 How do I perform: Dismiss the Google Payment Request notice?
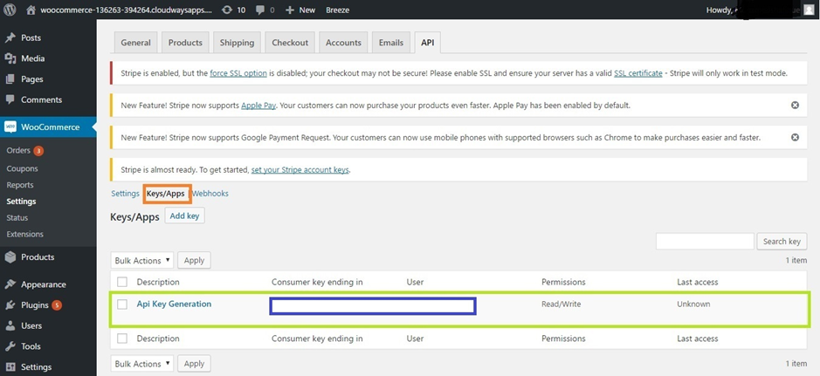(x=795, y=137)
